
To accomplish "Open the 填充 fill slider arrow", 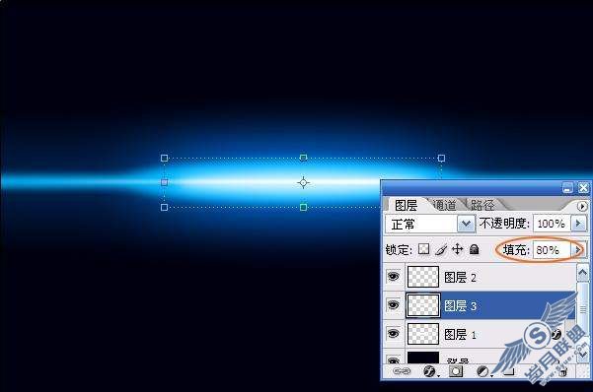I will coord(578,250).
